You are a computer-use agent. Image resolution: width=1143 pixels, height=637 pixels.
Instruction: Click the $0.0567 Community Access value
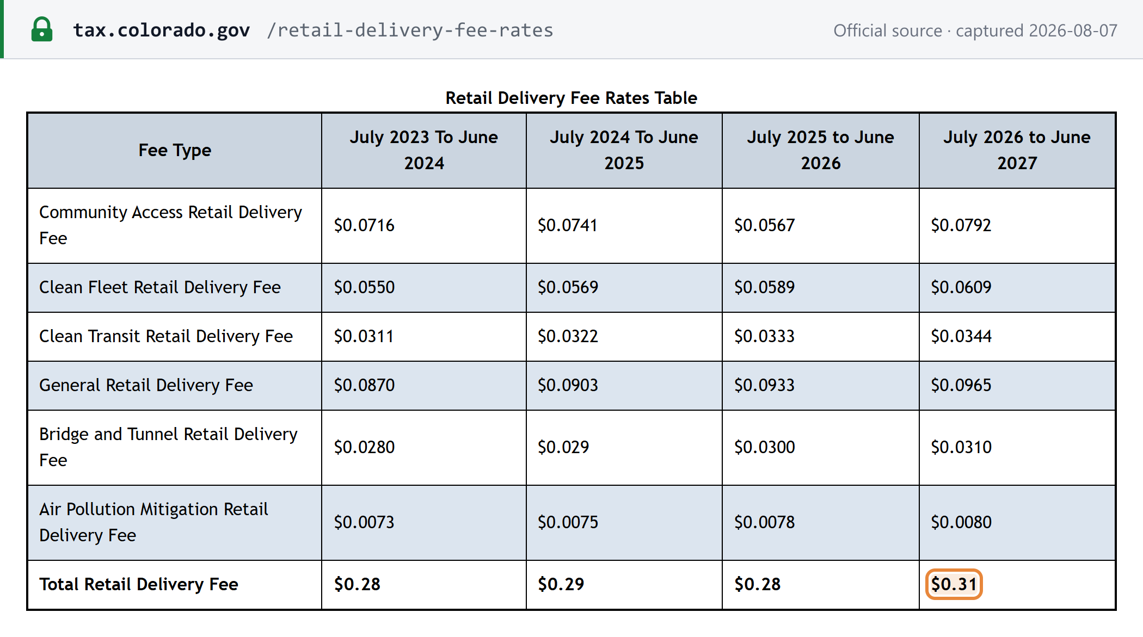[765, 225]
